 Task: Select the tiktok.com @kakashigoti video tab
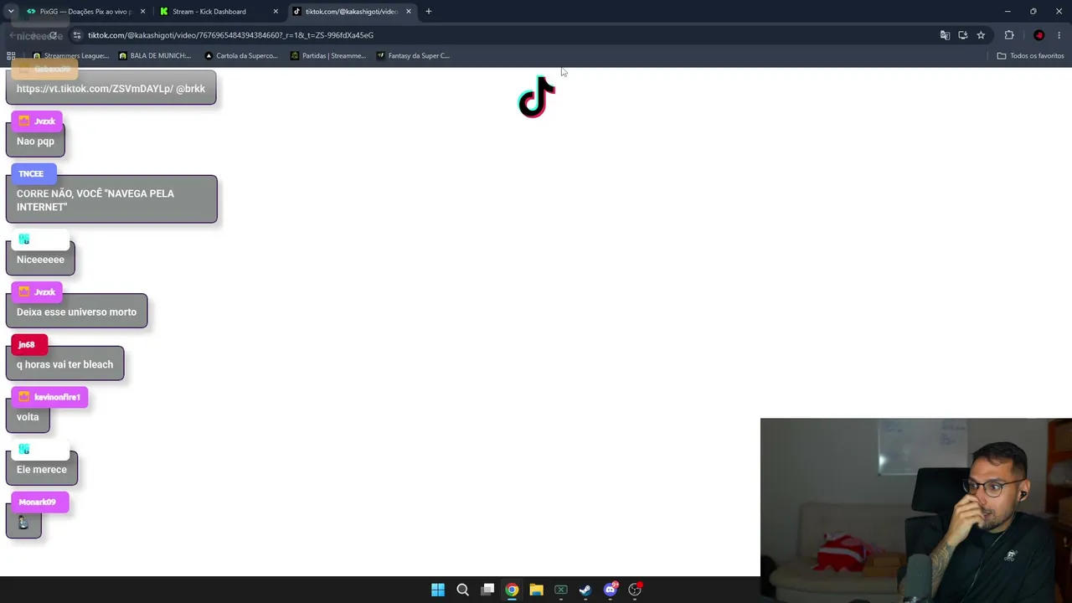tap(352, 12)
